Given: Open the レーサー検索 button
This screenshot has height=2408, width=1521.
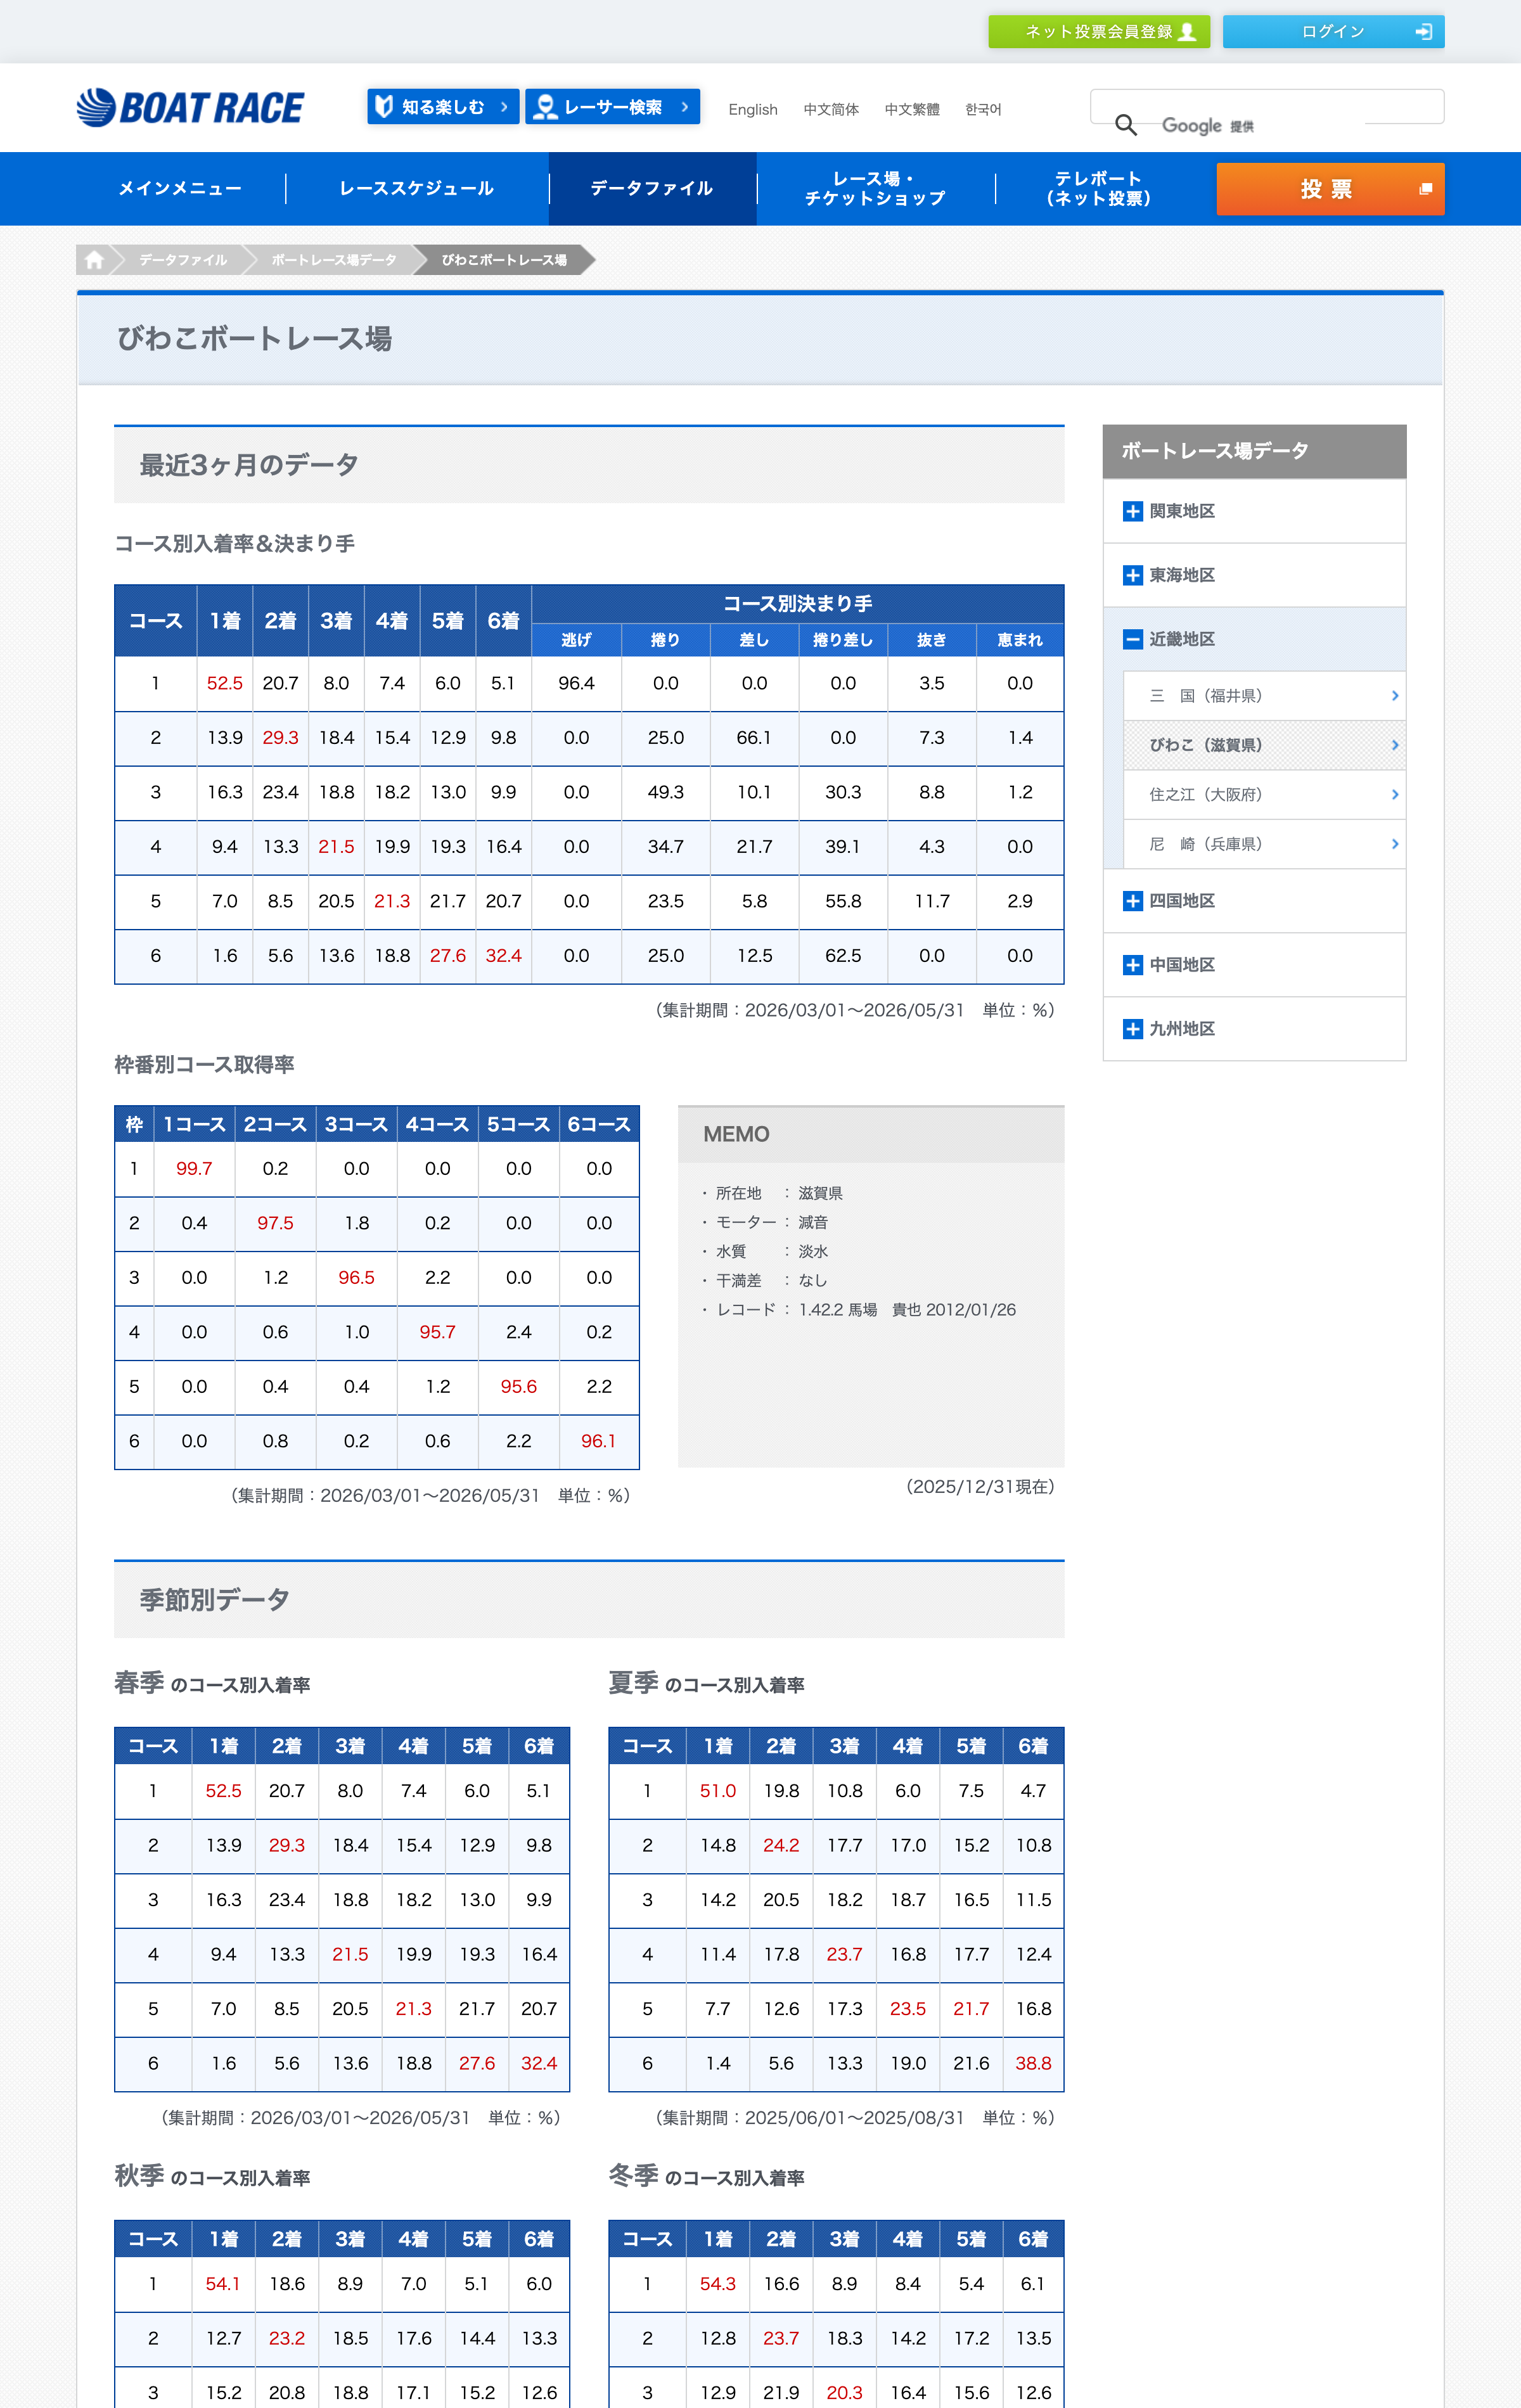Looking at the screenshot, I should (612, 107).
